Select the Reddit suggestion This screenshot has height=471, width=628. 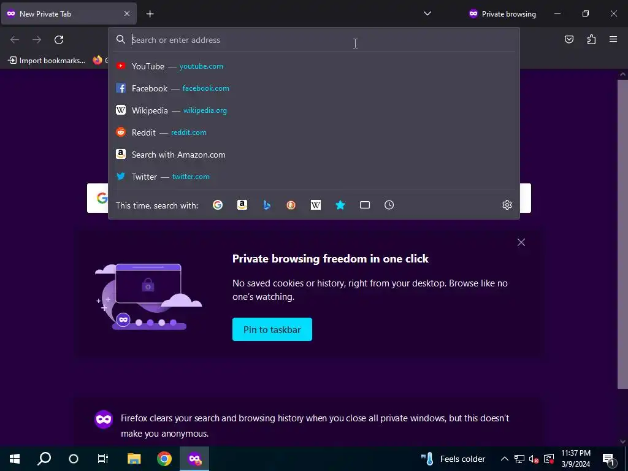313,132
